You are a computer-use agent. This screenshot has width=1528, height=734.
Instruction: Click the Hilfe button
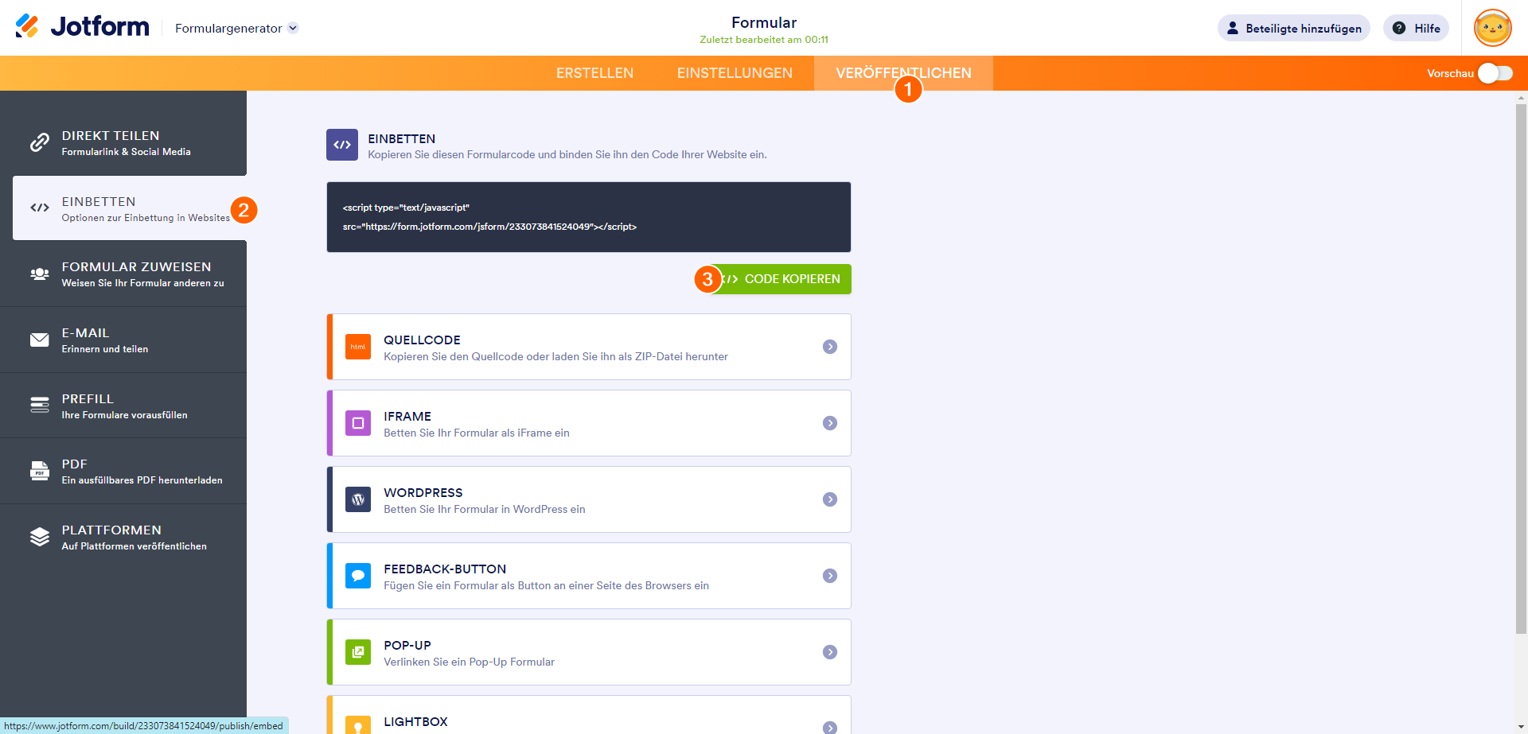pos(1416,28)
